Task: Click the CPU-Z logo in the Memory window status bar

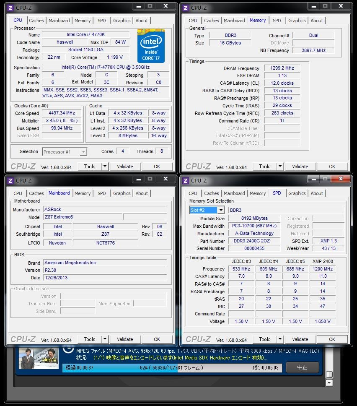Action: (x=197, y=166)
